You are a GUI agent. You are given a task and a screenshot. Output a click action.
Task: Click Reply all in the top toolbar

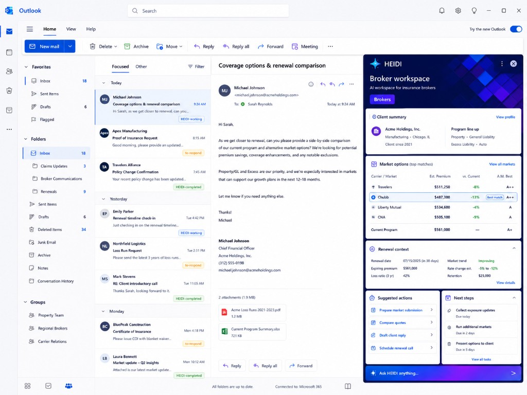coord(236,46)
